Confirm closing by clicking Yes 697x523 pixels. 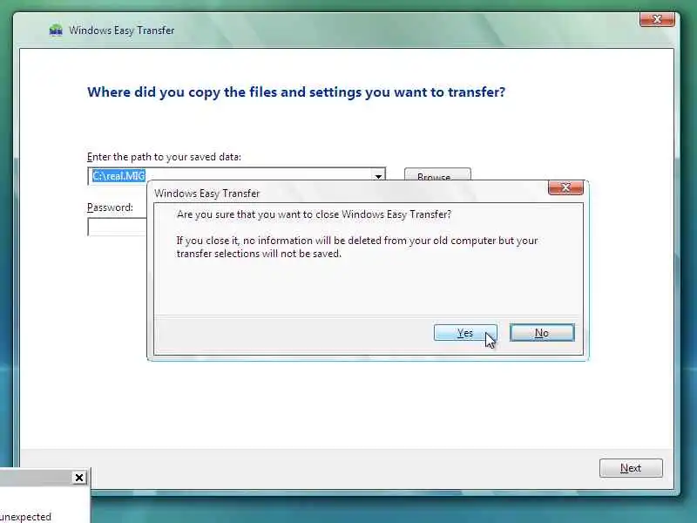tap(465, 333)
